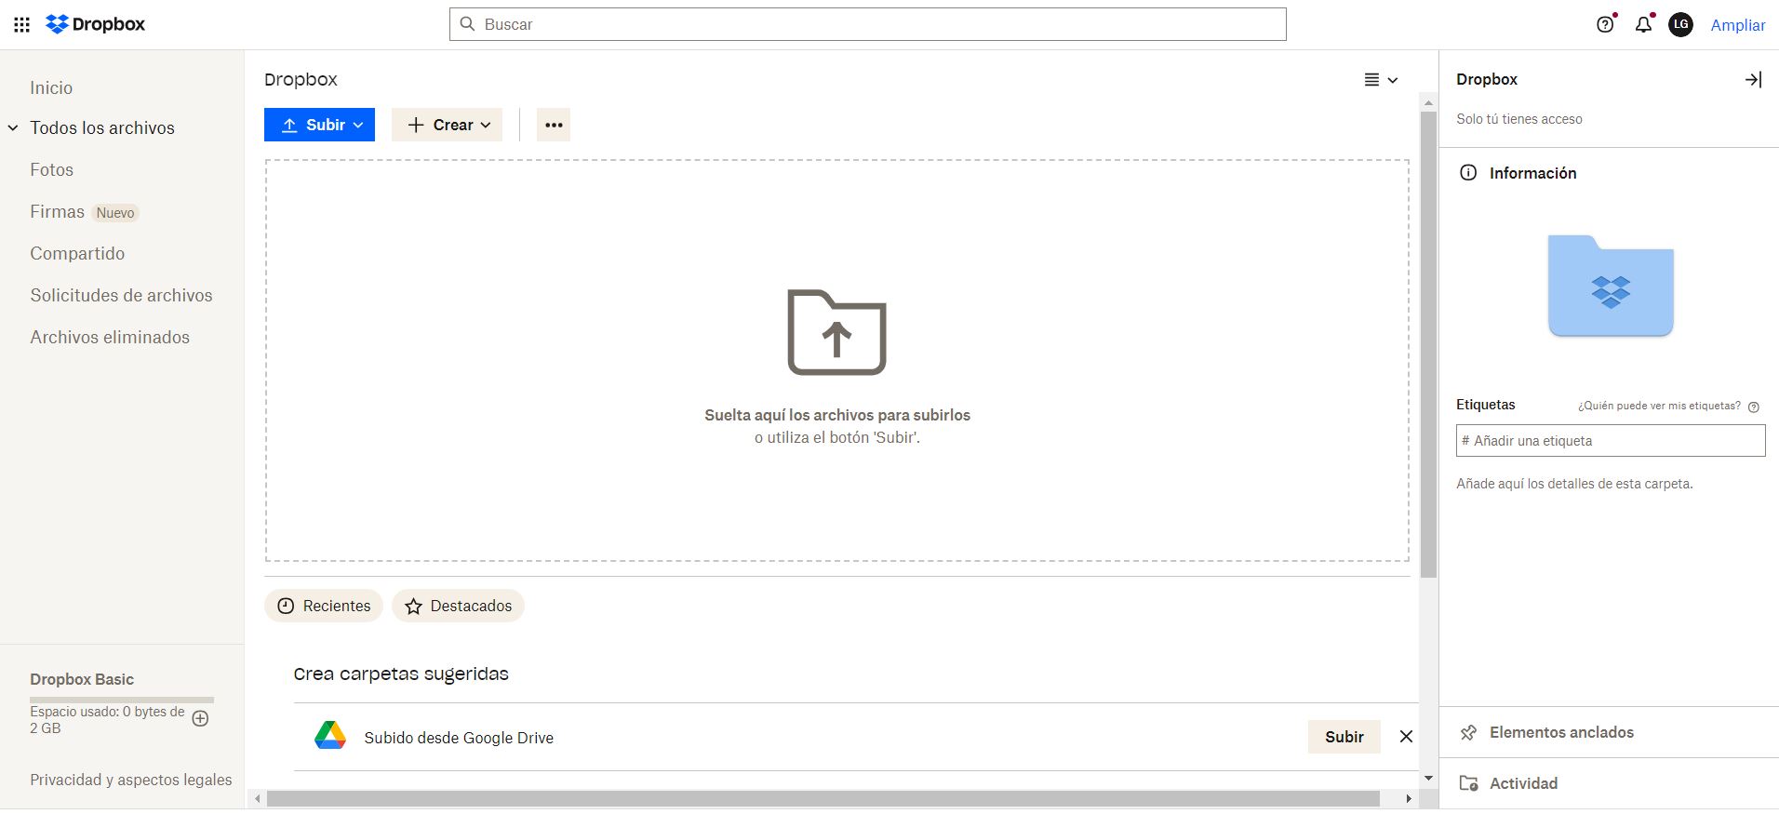Collapse the Todos los archivos tree chevron
The width and height of the screenshot is (1779, 814).
coord(13,128)
